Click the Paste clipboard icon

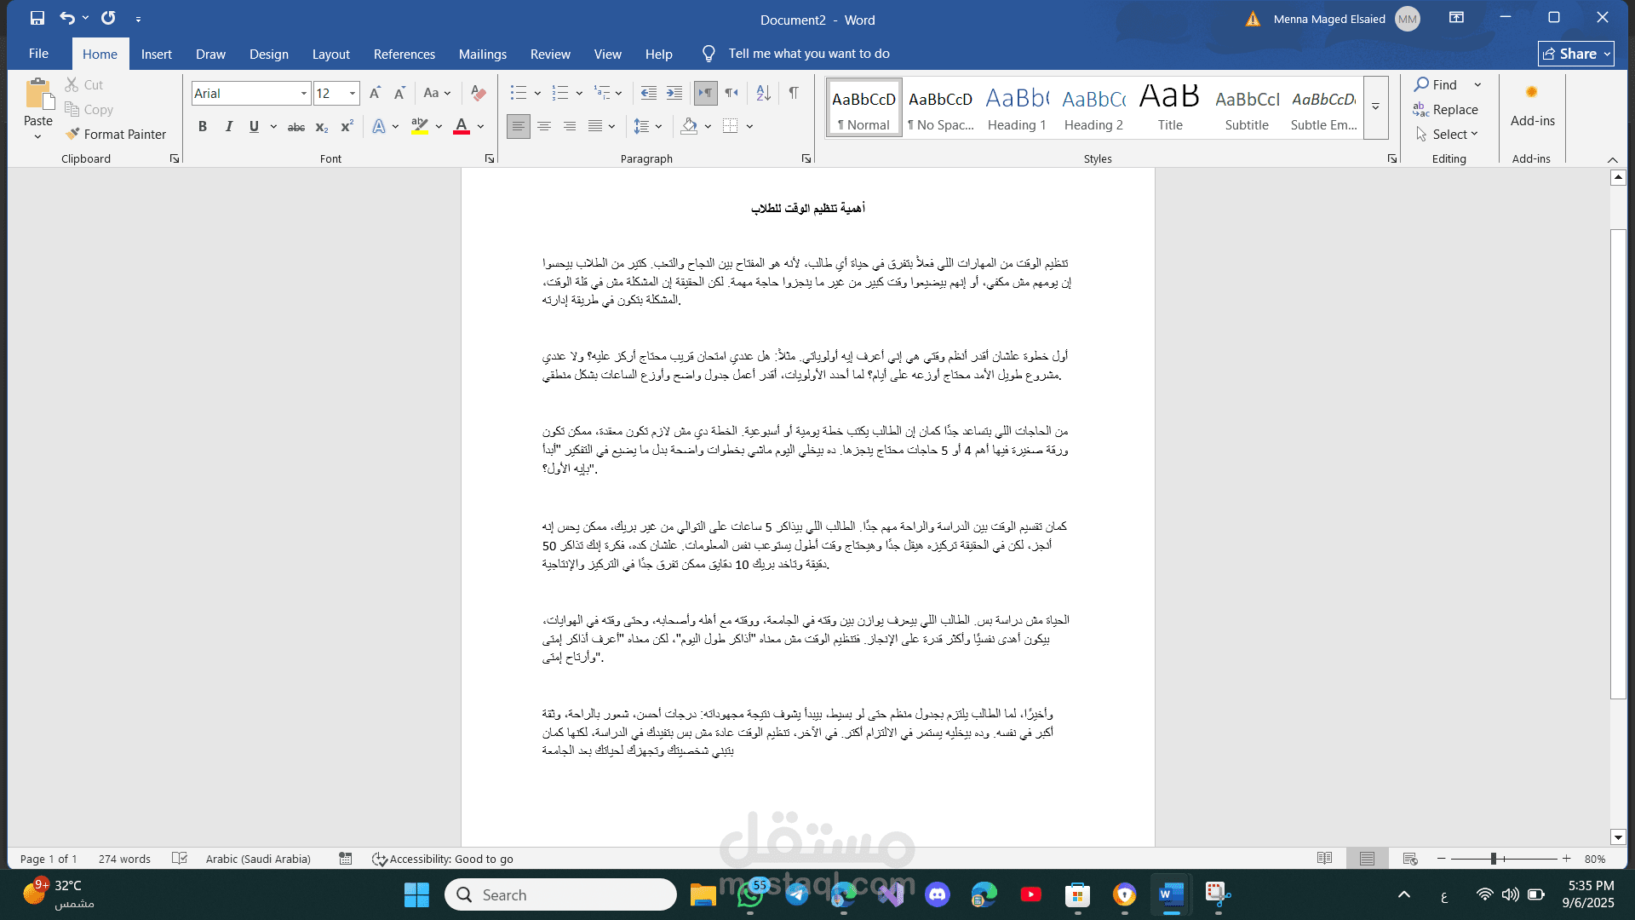[x=38, y=94]
